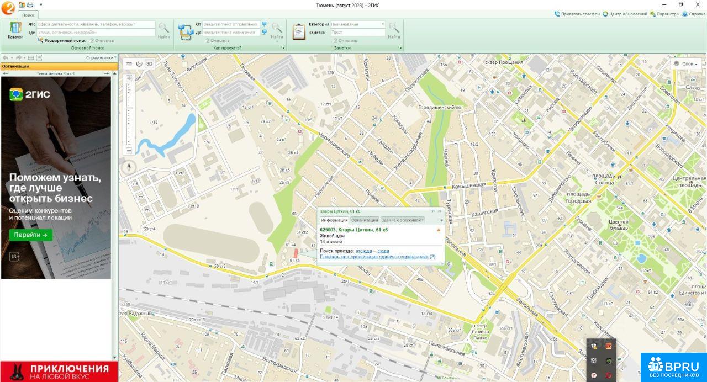Viewport: 707px width, 382px height.
Task: Click zoom out minus button on map
Action: 129,151
